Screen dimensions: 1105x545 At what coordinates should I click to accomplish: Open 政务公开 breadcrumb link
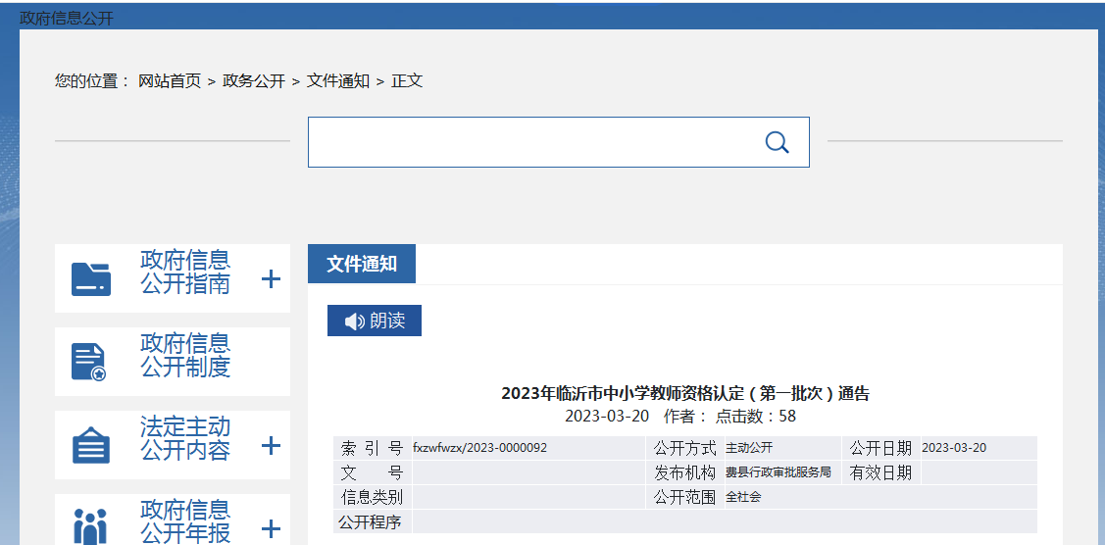[254, 81]
